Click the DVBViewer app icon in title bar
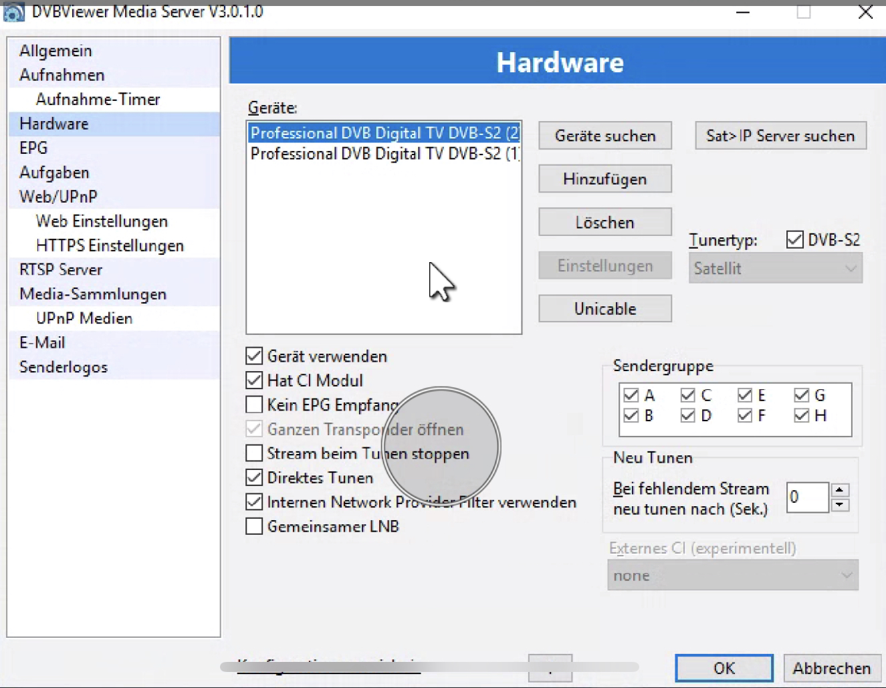The width and height of the screenshot is (886, 688). [x=13, y=12]
